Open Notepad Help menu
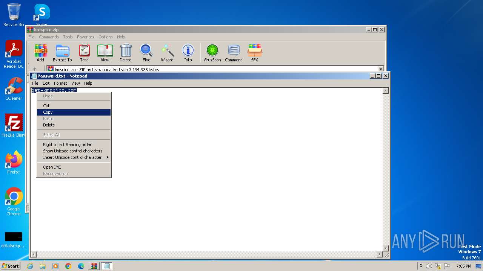The image size is (483, 271). (x=88, y=83)
